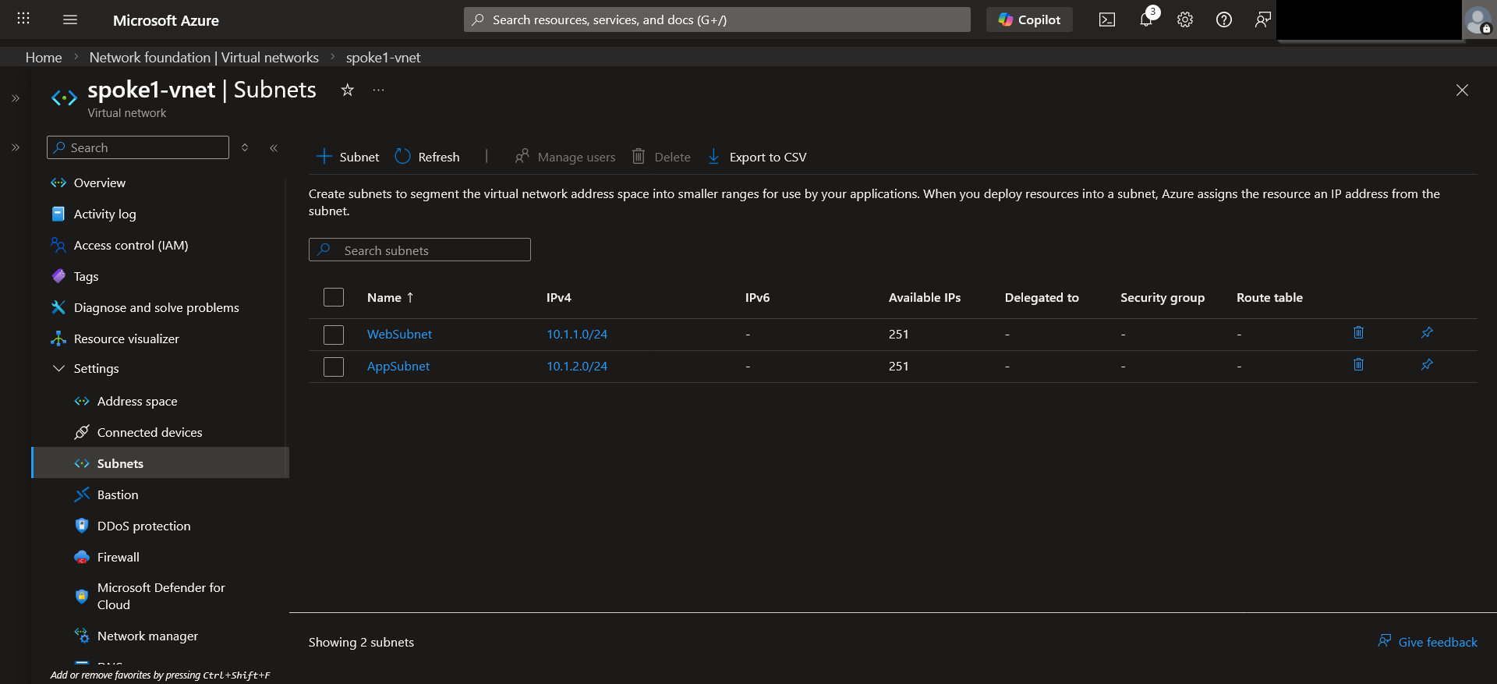Click the feedback icon in top bar
Image resolution: width=1497 pixels, height=684 pixels.
(x=1263, y=19)
